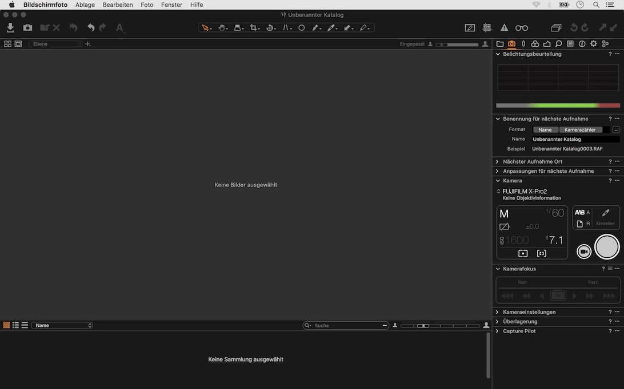
Task: Click the format options ellipsis button
Action: pyautogui.click(x=616, y=129)
